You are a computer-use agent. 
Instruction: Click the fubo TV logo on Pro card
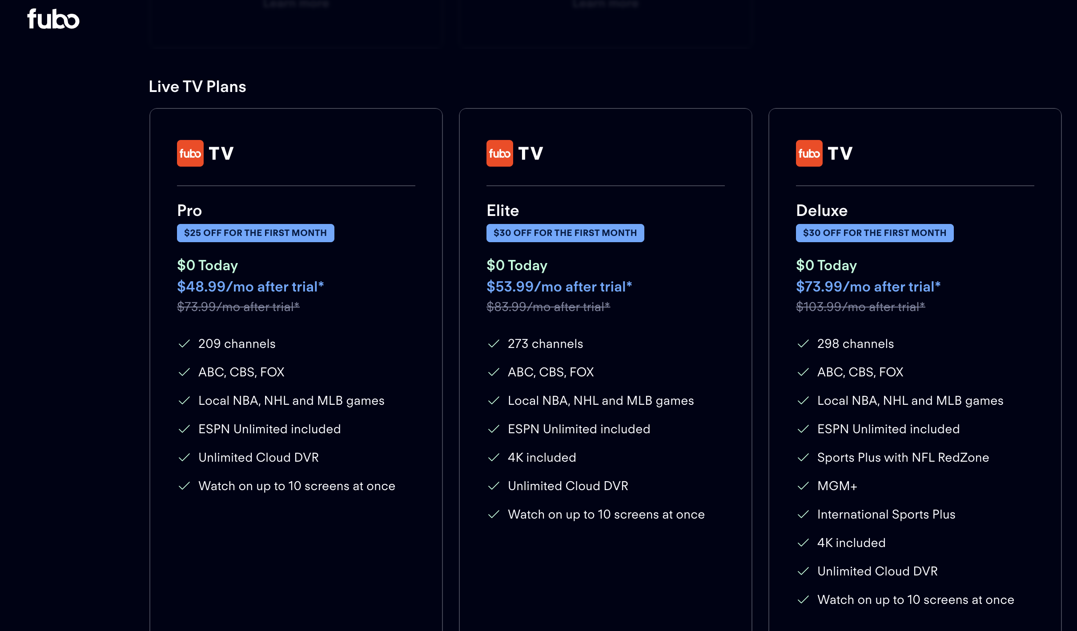click(205, 153)
